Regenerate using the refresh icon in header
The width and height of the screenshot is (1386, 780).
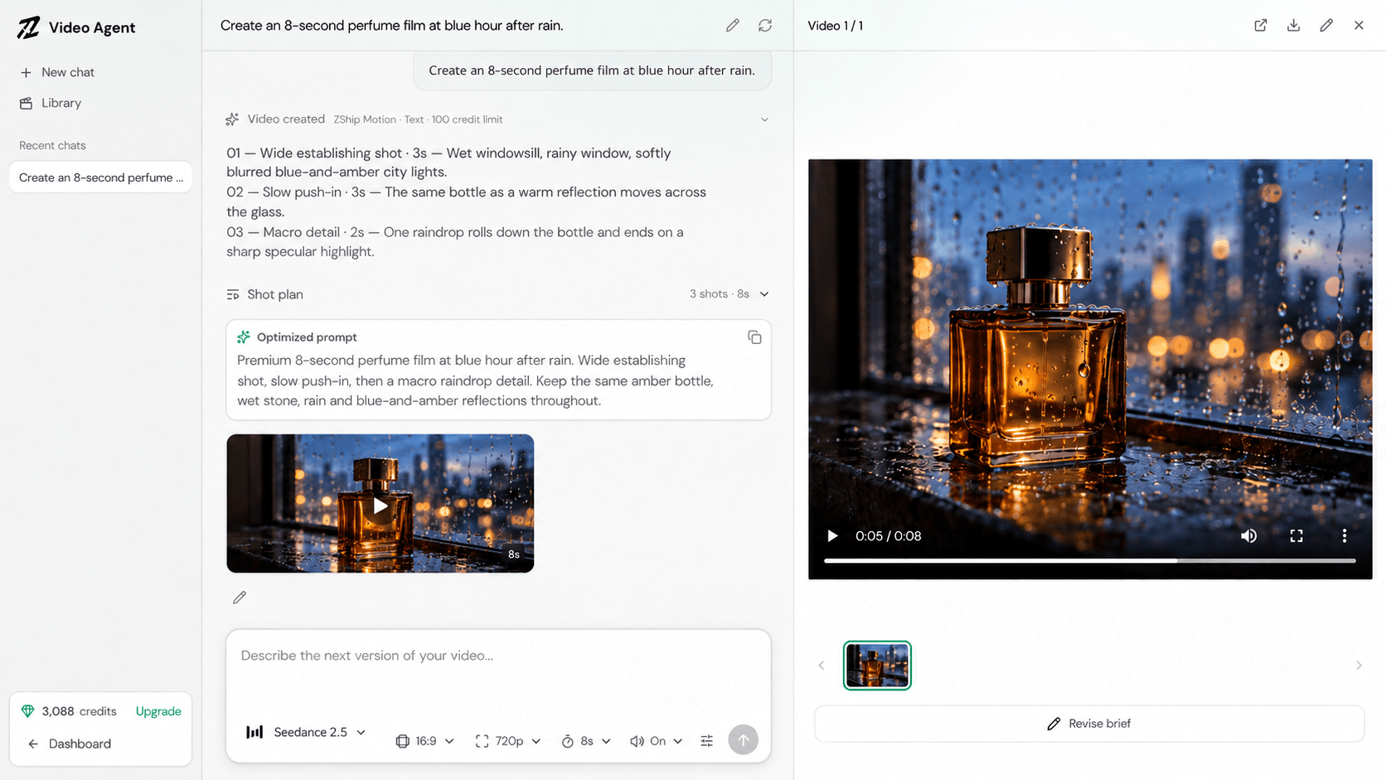[765, 26]
